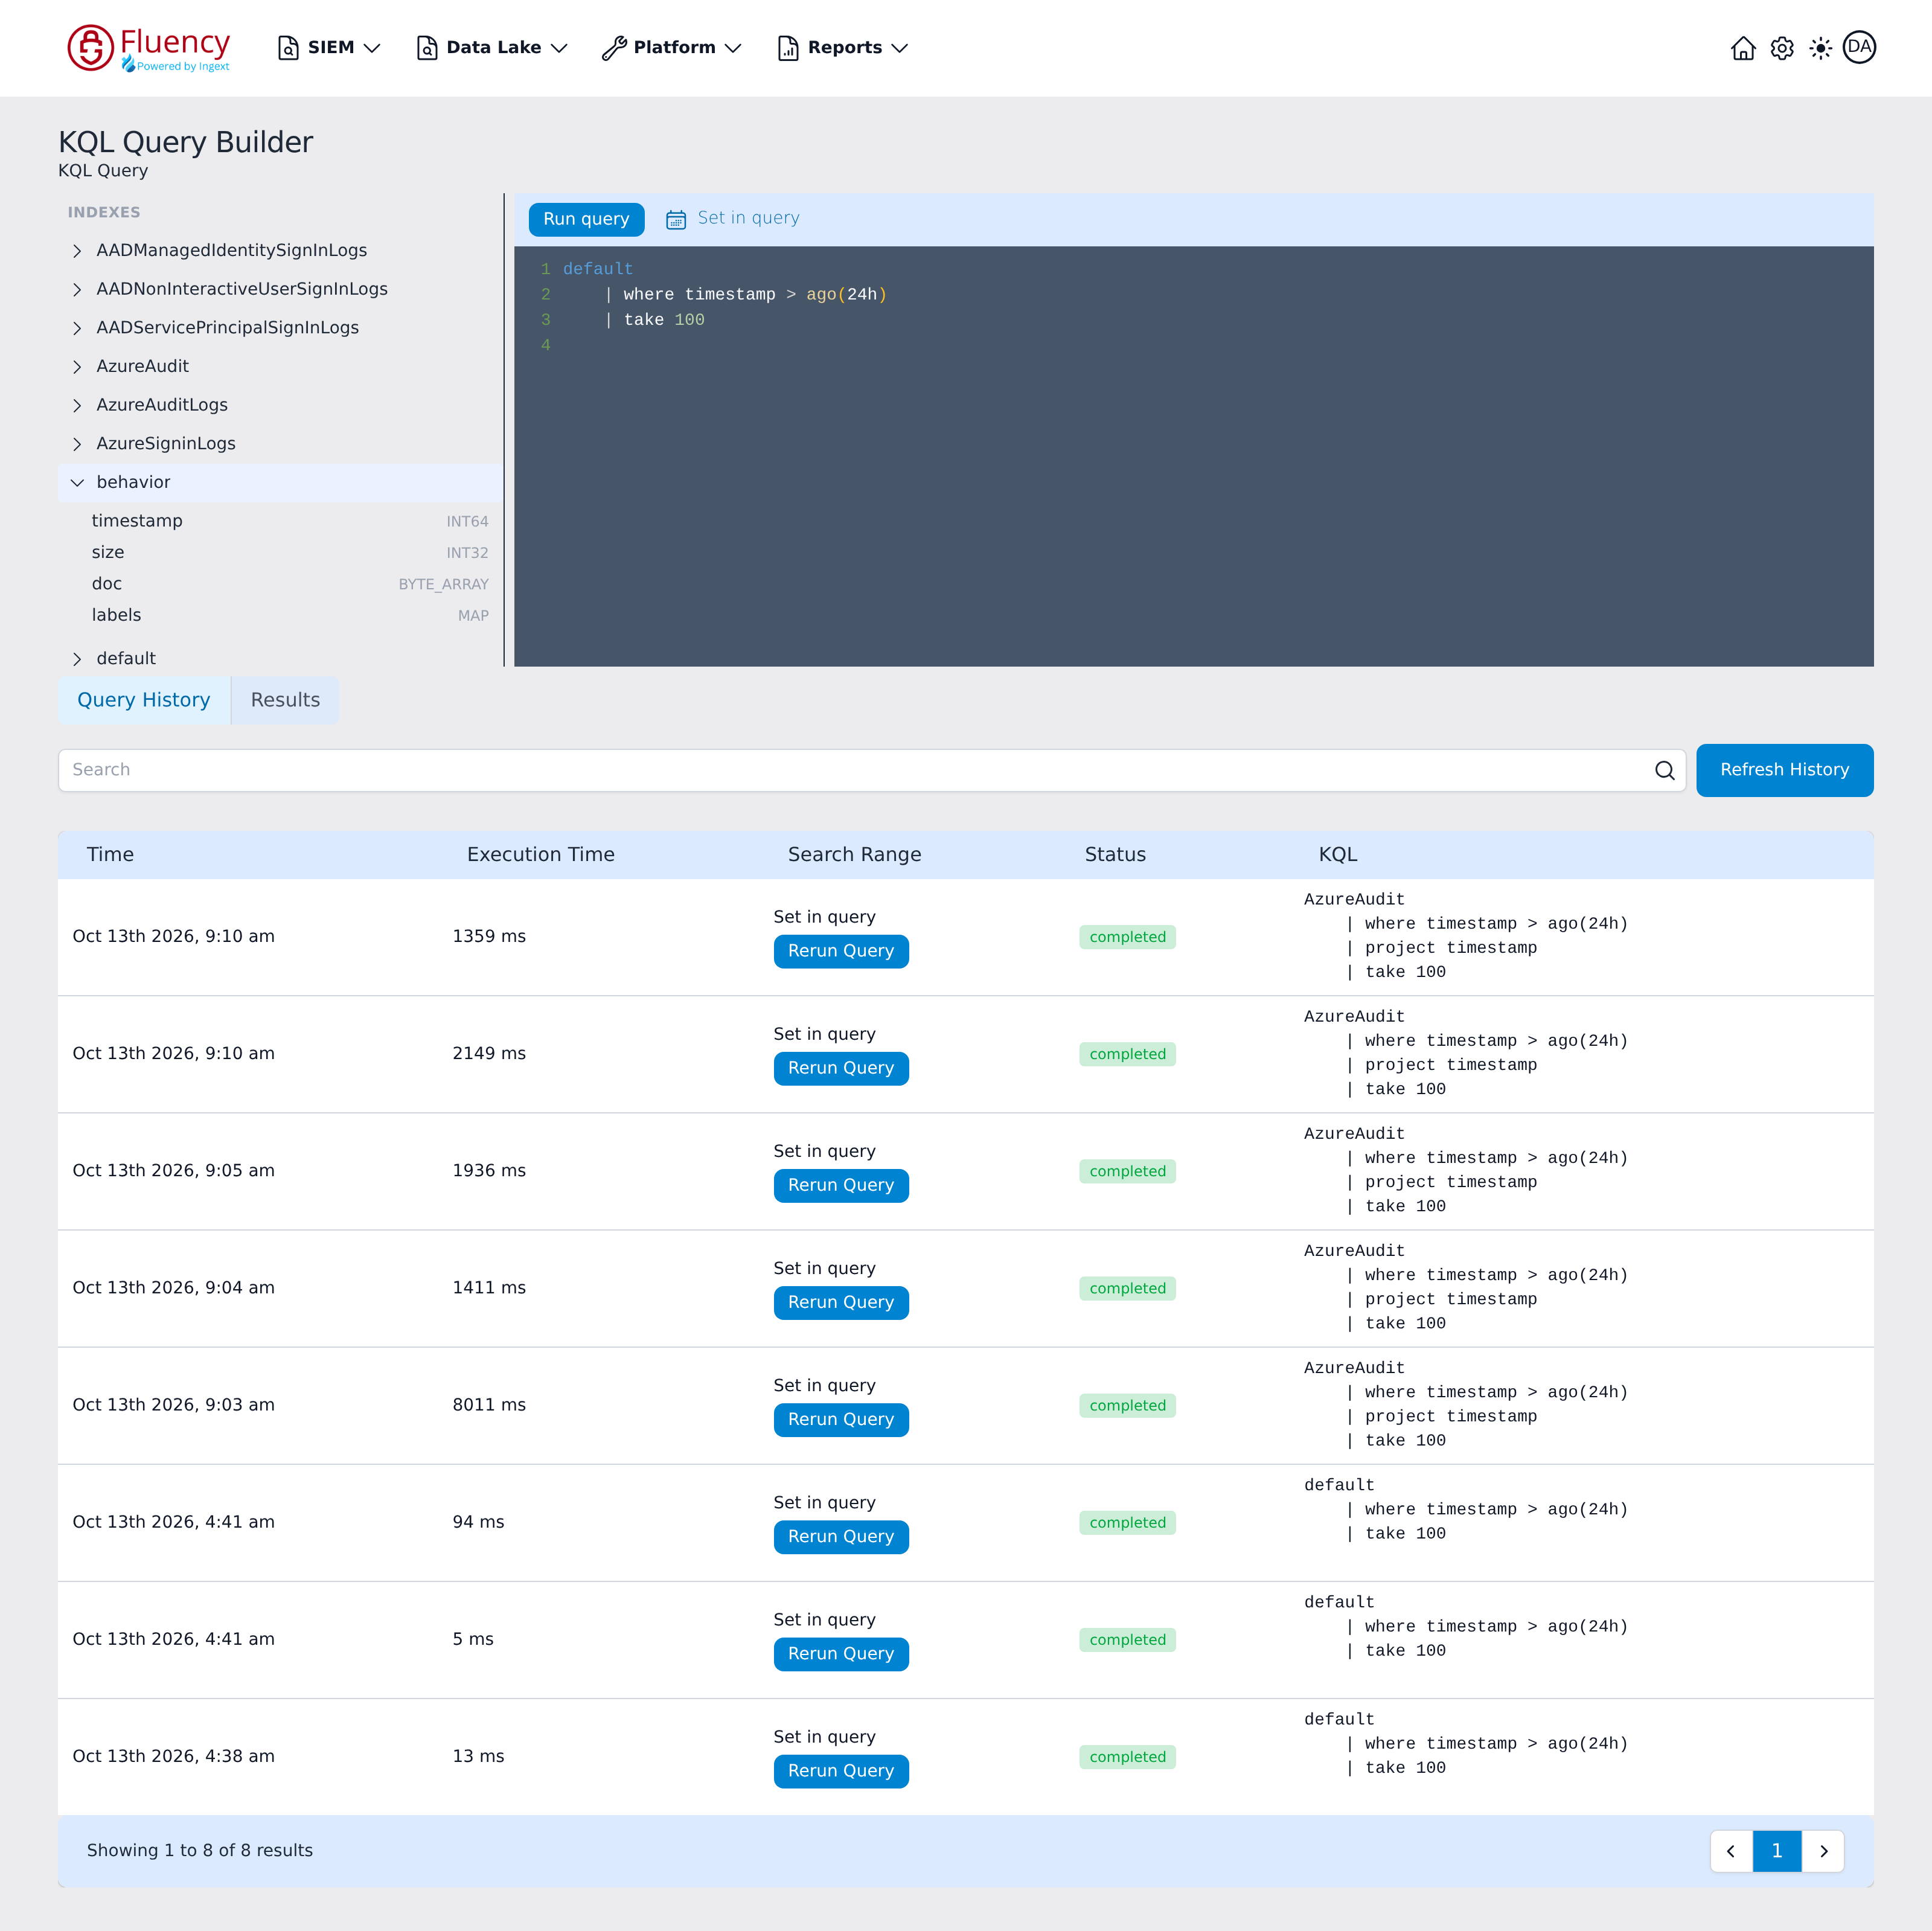
Task: Click completed status of 2149 ms row
Action: tap(1127, 1054)
